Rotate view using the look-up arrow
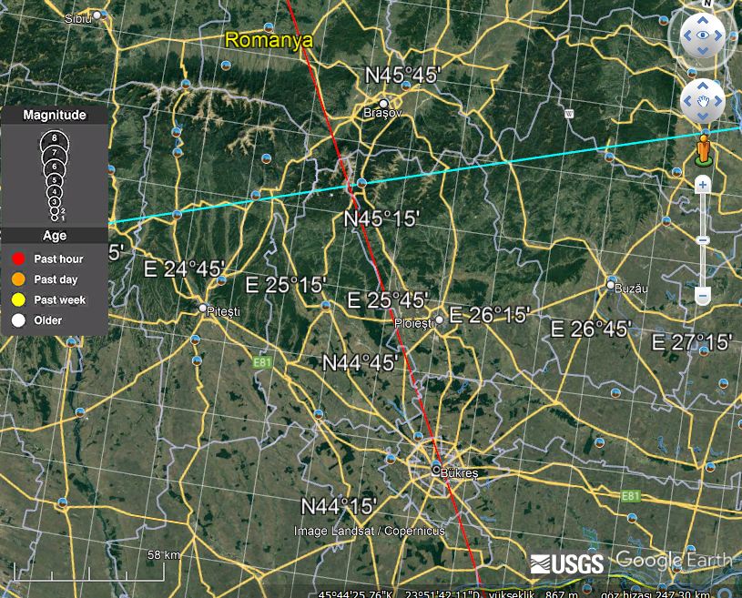The image size is (742, 598). click(703, 20)
